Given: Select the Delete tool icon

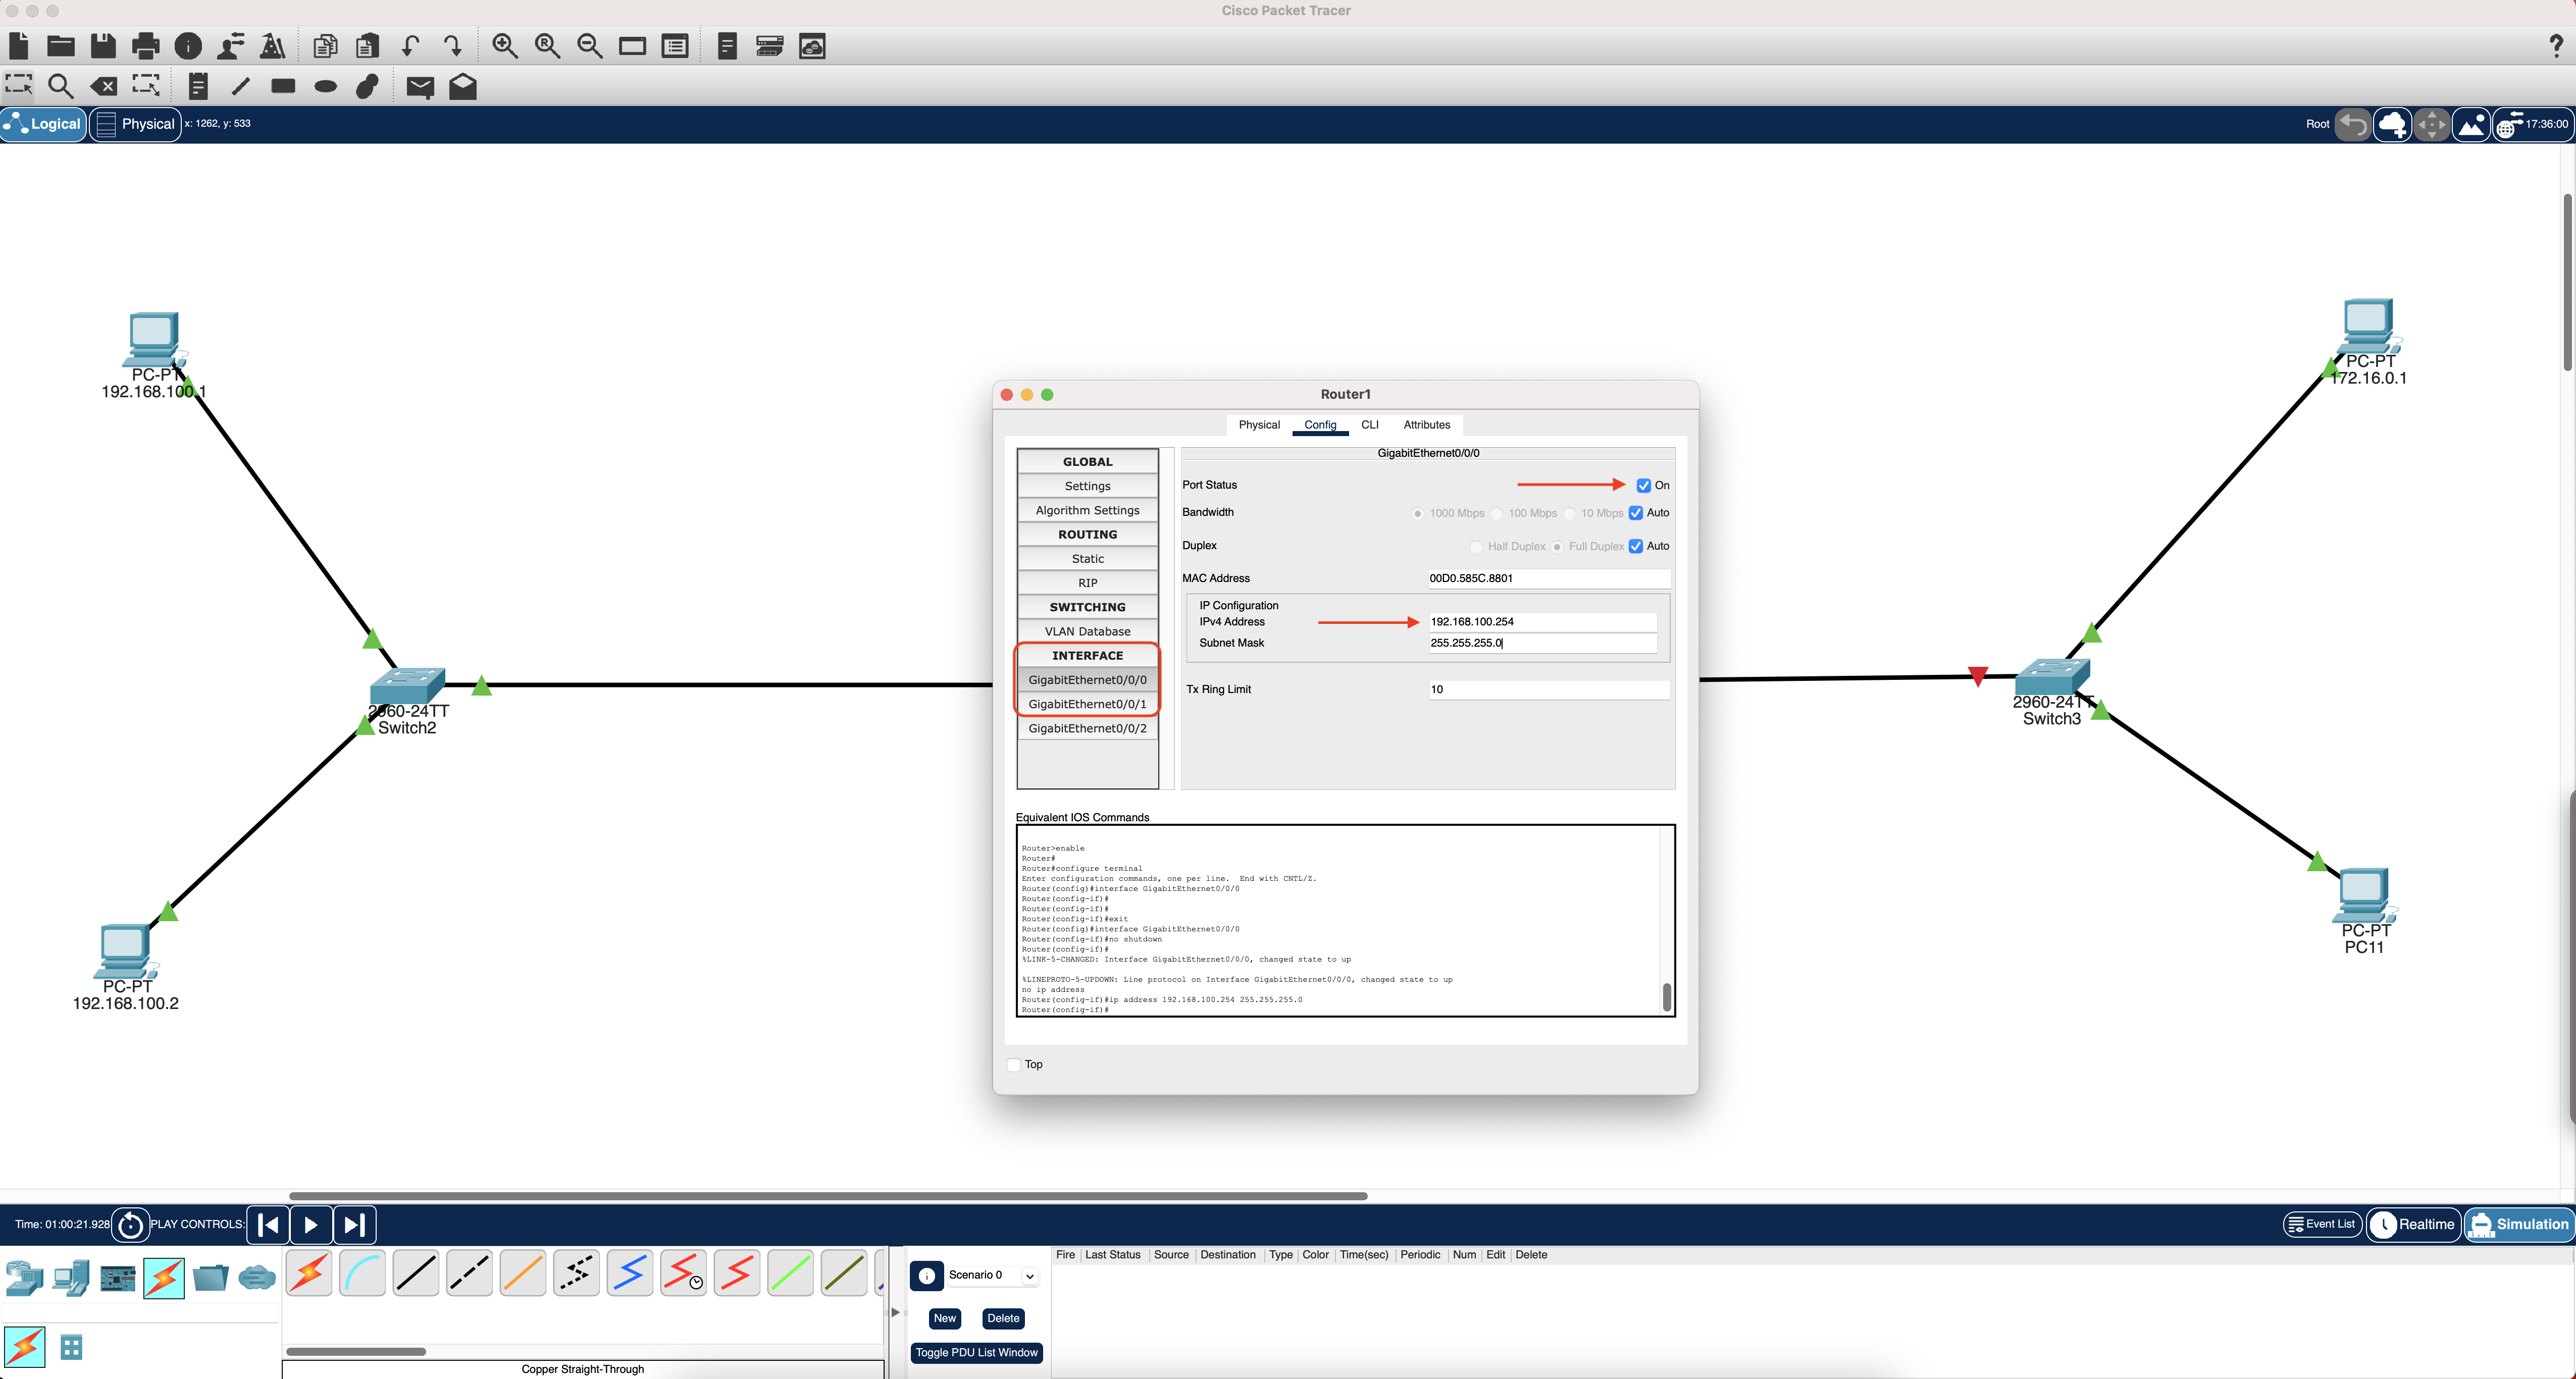Looking at the screenshot, I should click(103, 87).
